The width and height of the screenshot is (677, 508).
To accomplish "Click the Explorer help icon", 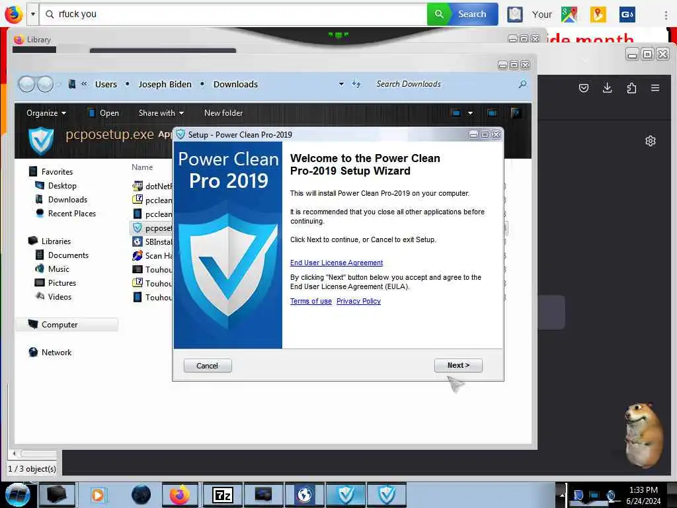I will tap(515, 112).
